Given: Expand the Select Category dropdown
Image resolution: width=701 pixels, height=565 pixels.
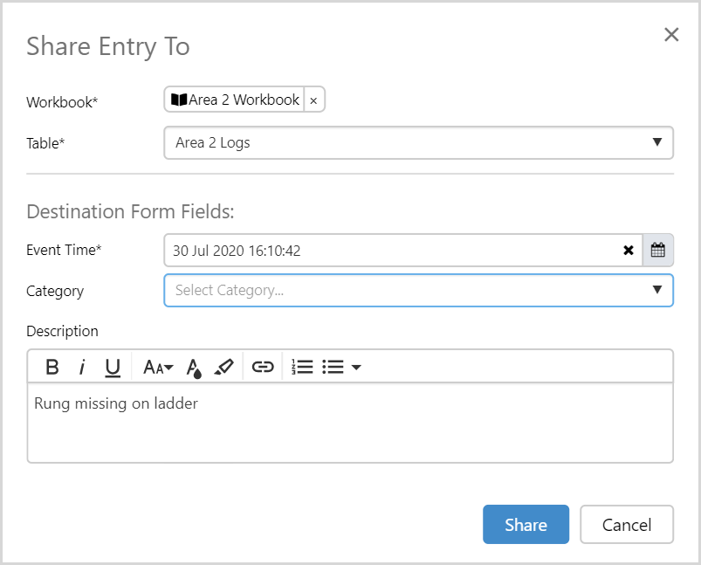Looking at the screenshot, I should tap(418, 291).
